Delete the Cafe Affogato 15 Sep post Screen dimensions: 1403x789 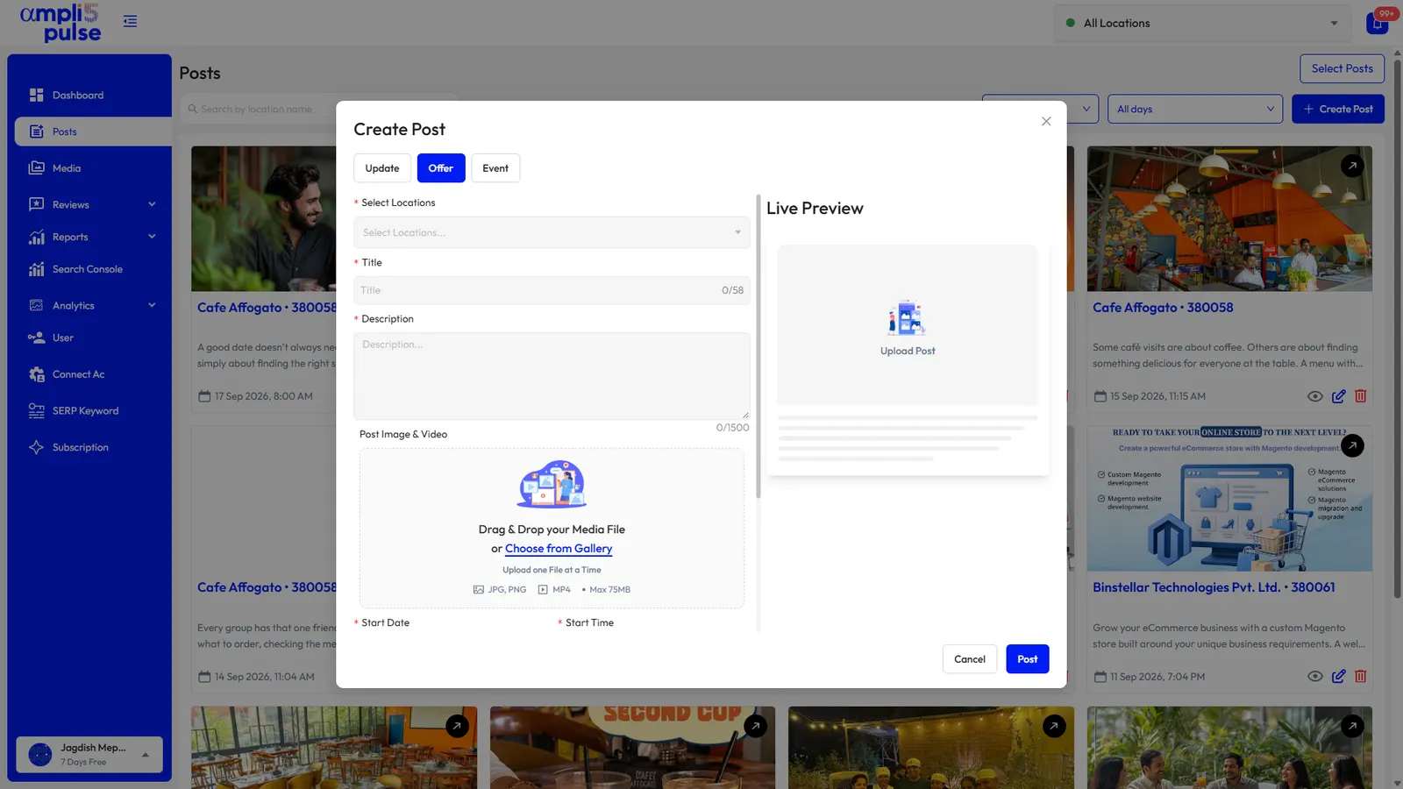coord(1361,396)
